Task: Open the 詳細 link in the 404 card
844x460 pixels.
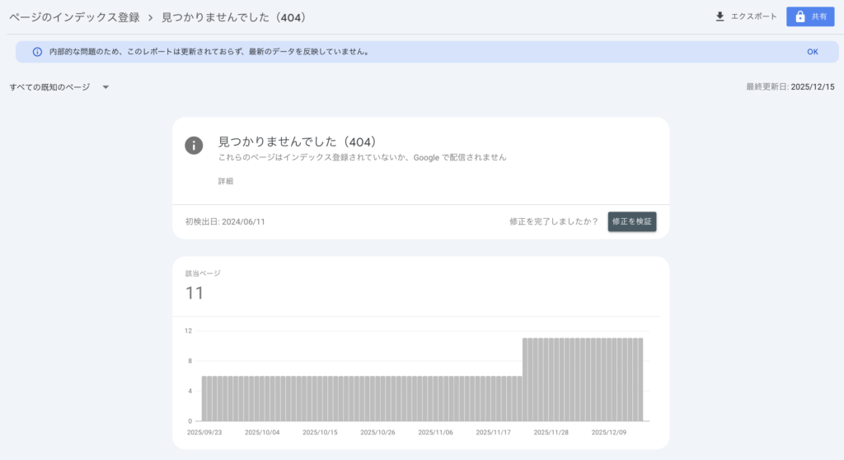Action: point(225,181)
